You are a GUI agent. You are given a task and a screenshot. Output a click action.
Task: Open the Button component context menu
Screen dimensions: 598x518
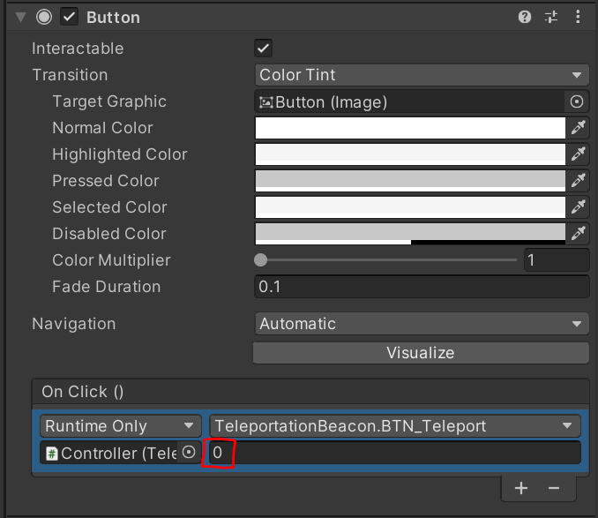(577, 17)
